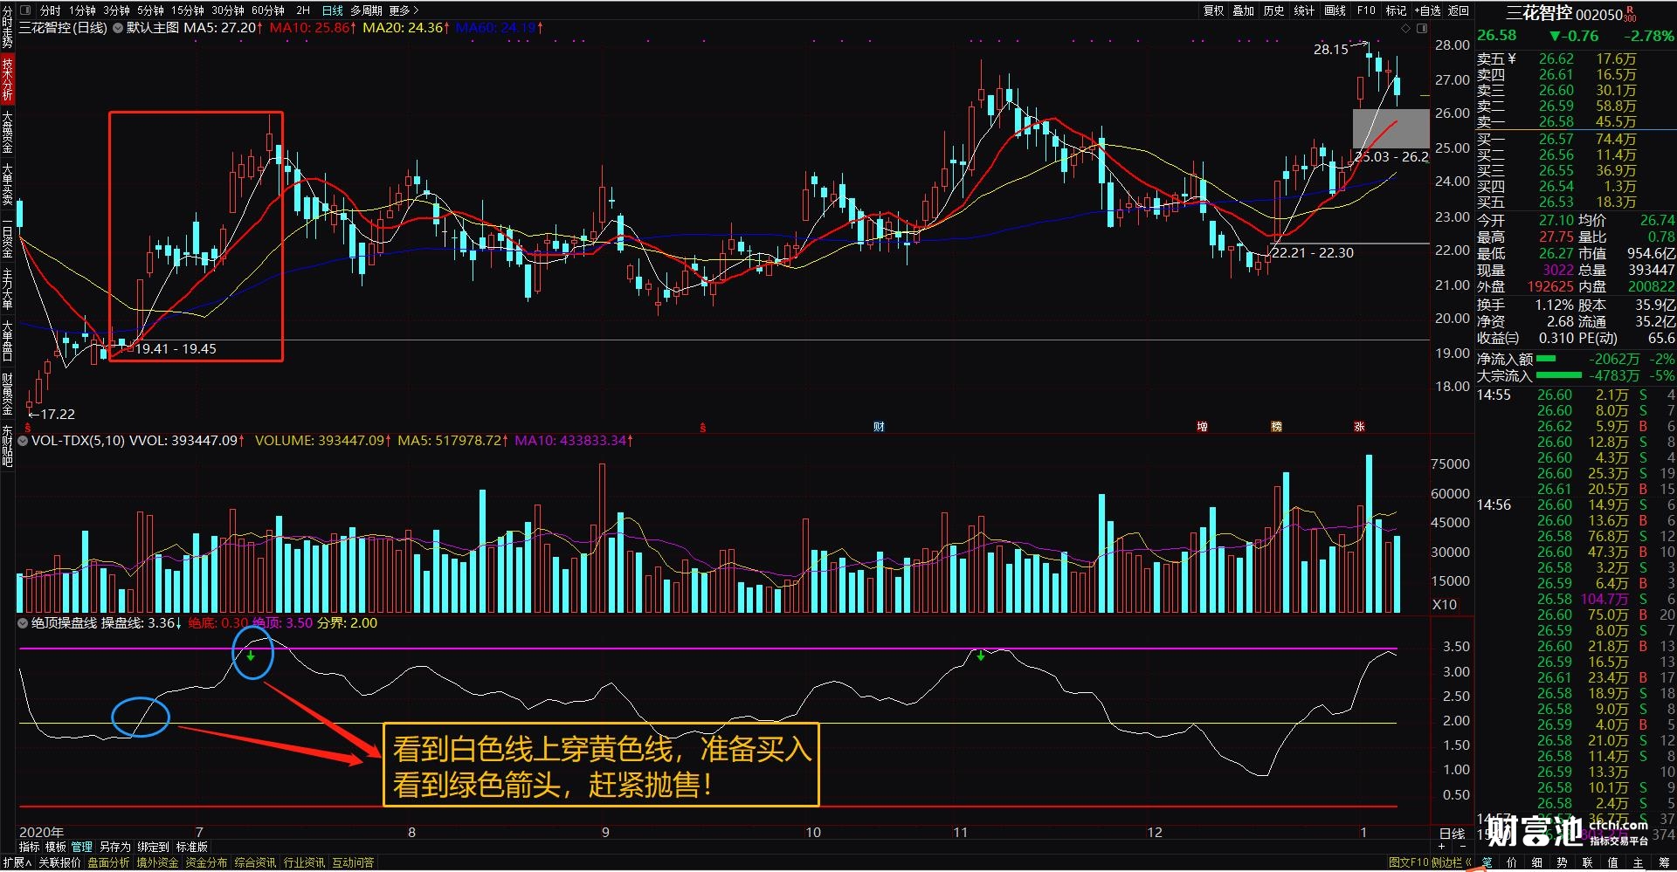Open the 综合资讯 tab
The height and width of the screenshot is (872, 1677).
(x=255, y=862)
